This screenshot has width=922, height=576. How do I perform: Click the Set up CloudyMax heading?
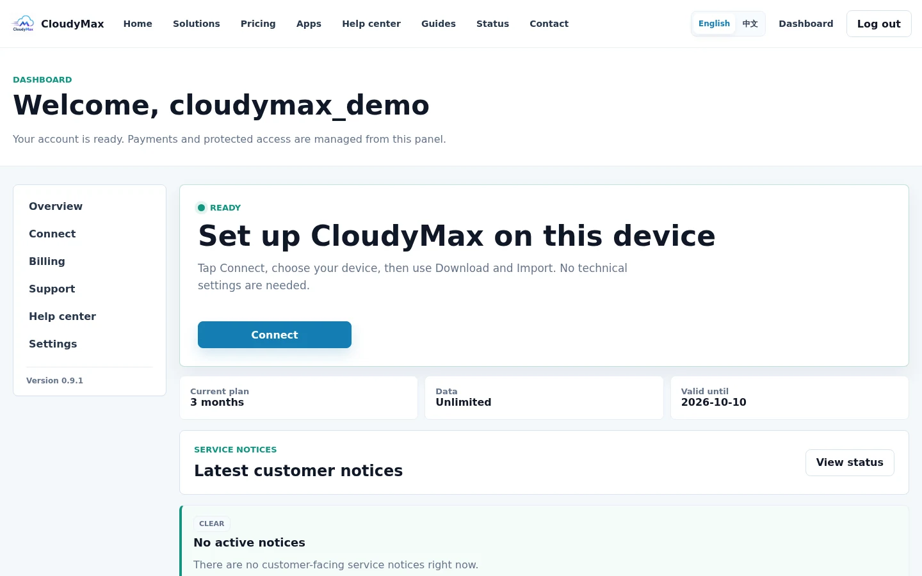(457, 236)
